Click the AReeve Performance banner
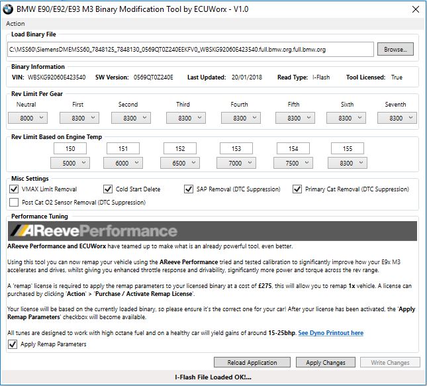The image size is (427, 386). click(x=212, y=231)
